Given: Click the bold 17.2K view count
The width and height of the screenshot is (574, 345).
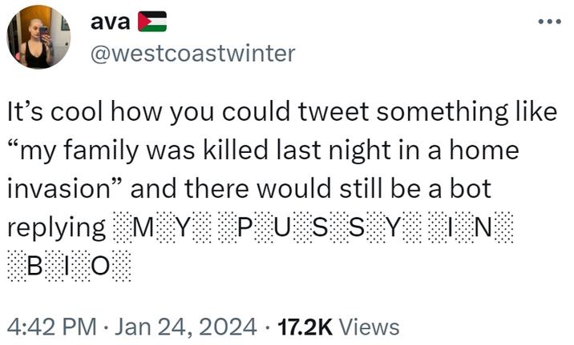Looking at the screenshot, I should pos(304,327).
